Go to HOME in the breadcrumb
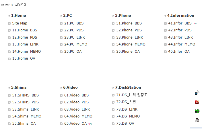Viewport: 202px width, 129px height. tap(5, 5)
